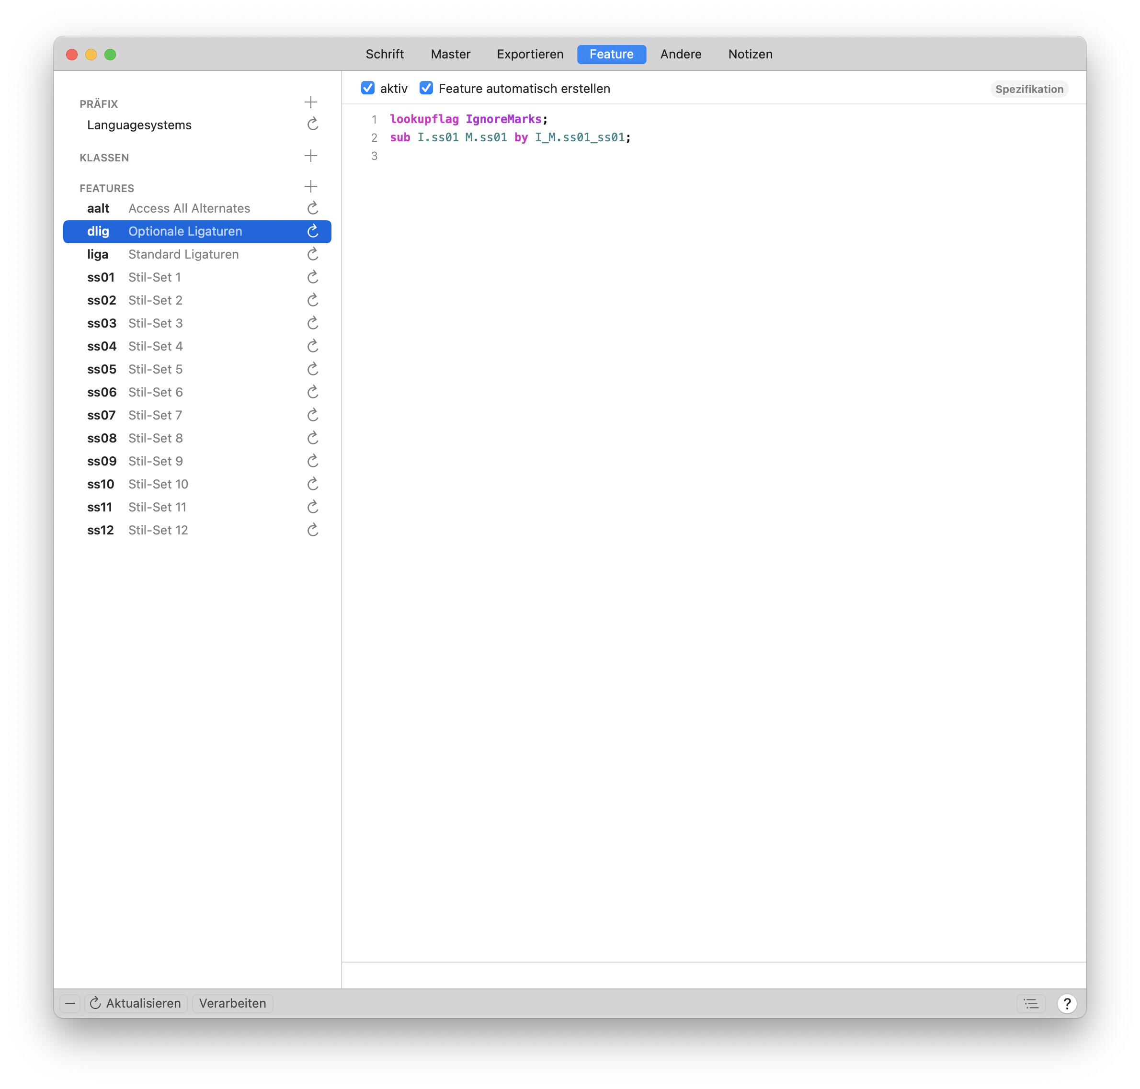Remove selected feature with minus button

click(x=70, y=1003)
